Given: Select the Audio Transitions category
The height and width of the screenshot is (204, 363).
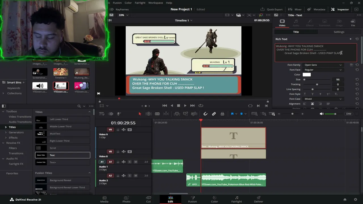Looking at the screenshot, I should click(20, 122).
